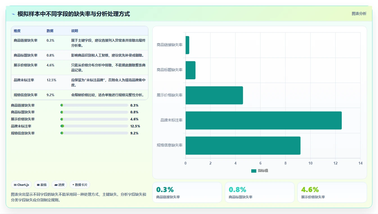Image resolution: width=378 pixels, height=214 pixels.
Task: Click the chart axis label 品牌未标注率
Action: [x=171, y=120]
